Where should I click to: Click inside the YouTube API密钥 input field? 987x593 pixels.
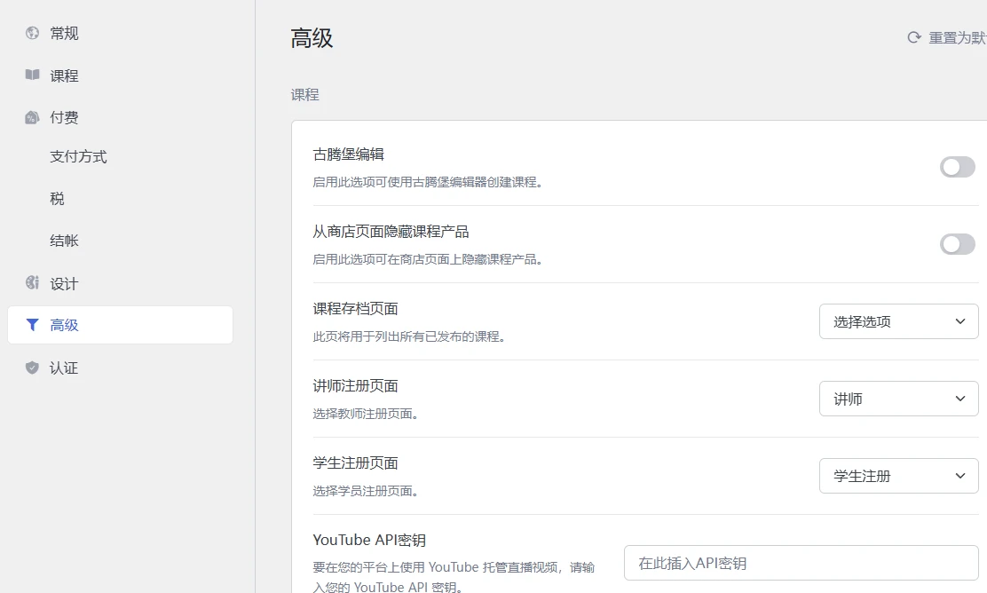[799, 563]
